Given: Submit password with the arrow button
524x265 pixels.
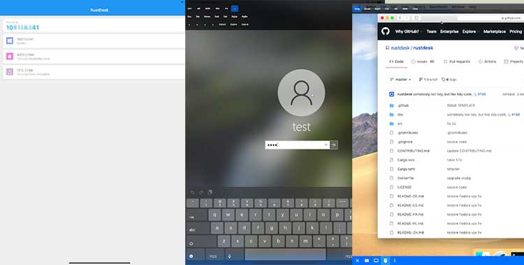Looking at the screenshot, I should click(x=333, y=145).
